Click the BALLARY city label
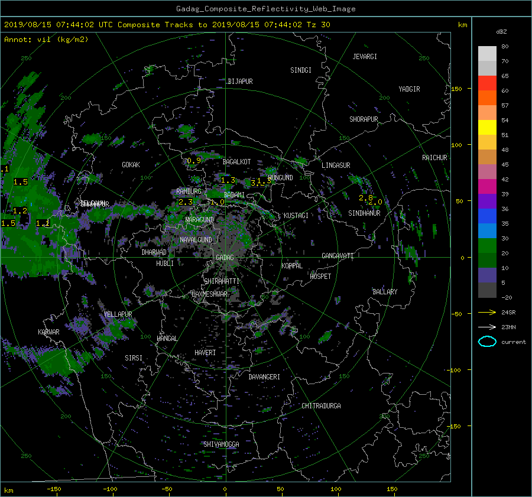Viewport: 532px width, 497px height. [385, 292]
